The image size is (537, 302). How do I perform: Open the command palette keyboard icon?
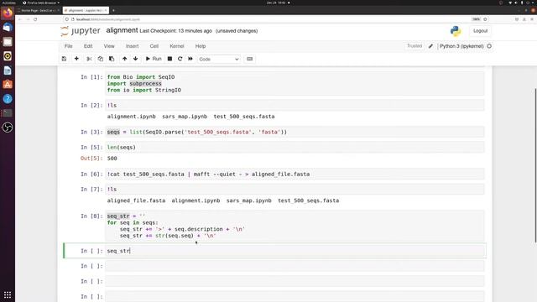point(250,59)
